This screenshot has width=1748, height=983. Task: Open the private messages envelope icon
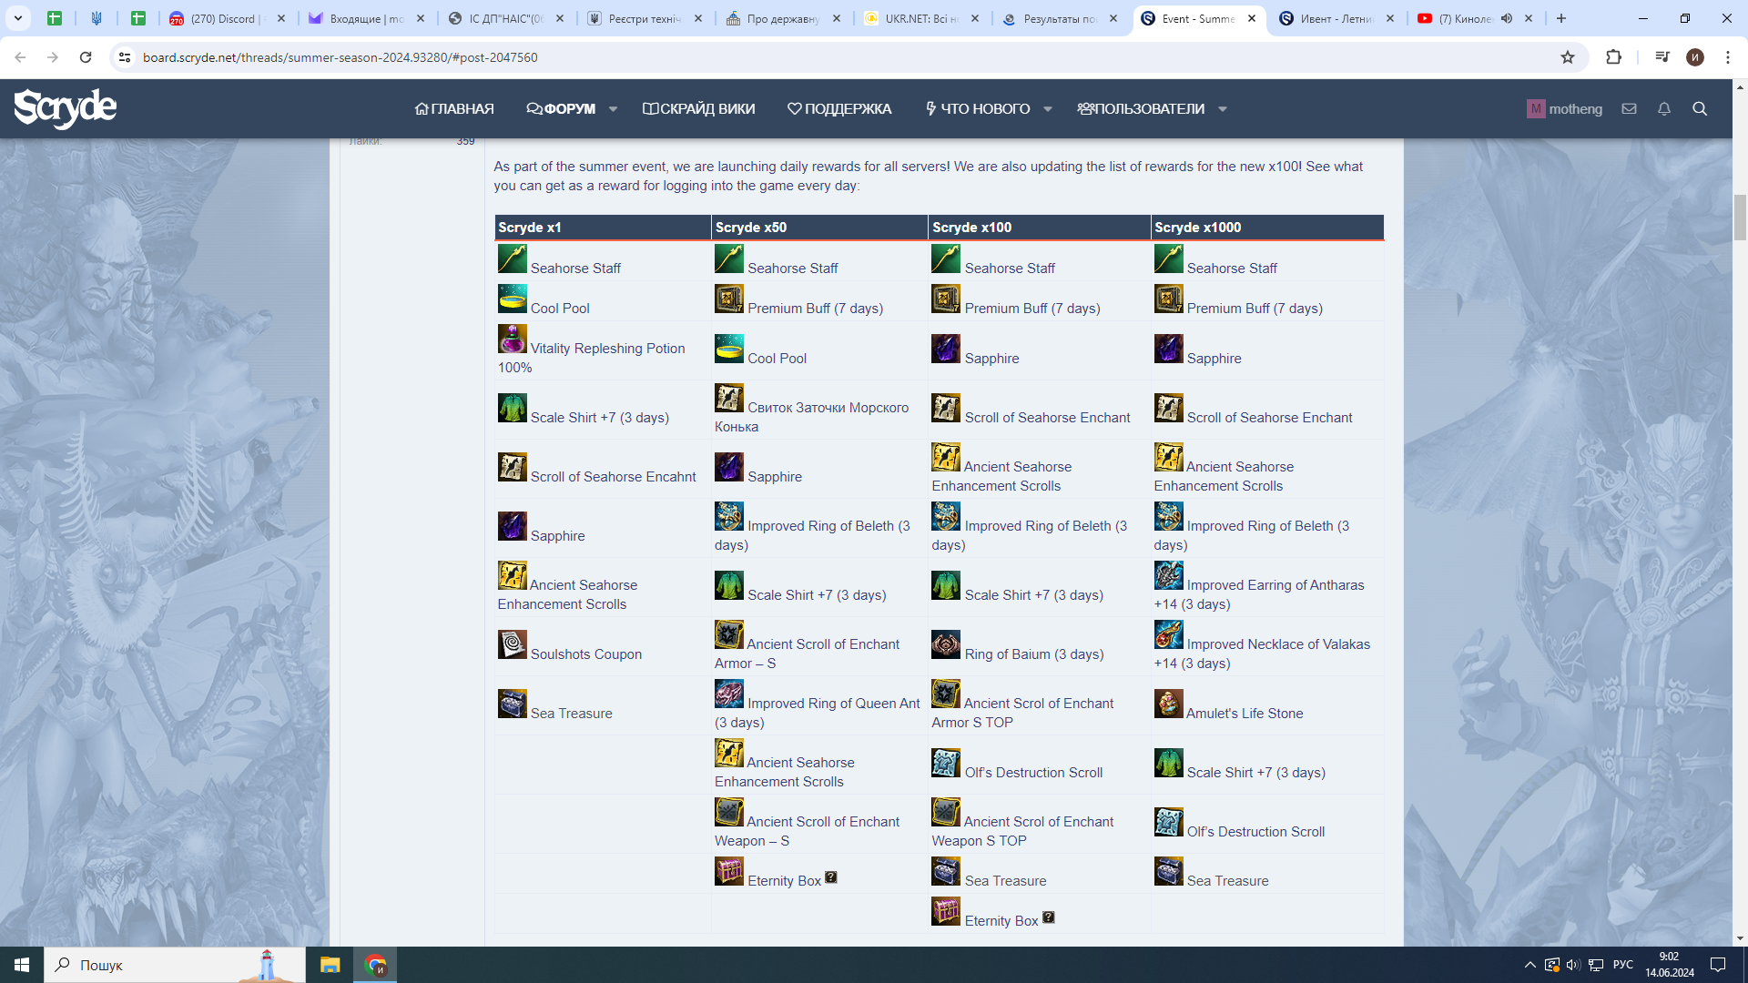pos(1629,108)
